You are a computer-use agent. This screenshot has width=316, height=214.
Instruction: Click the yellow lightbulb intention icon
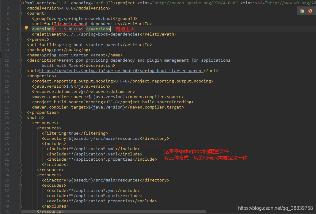point(26,28)
